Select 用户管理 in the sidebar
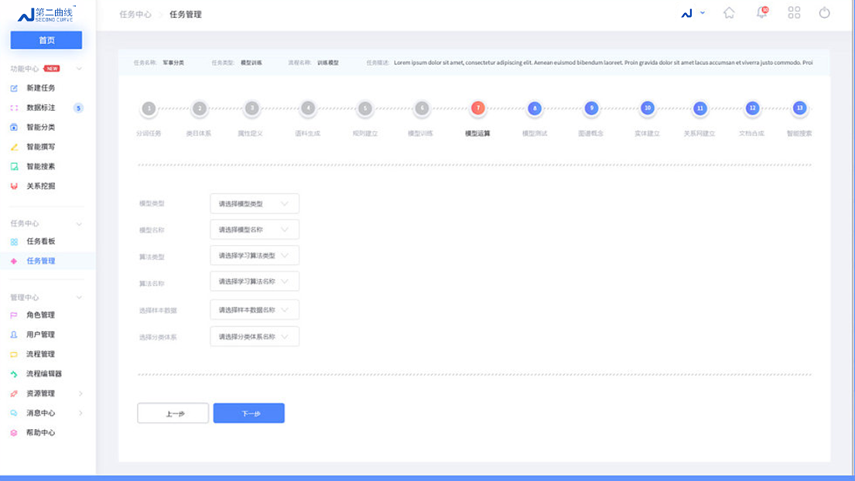This screenshot has height=481, width=855. (x=40, y=335)
